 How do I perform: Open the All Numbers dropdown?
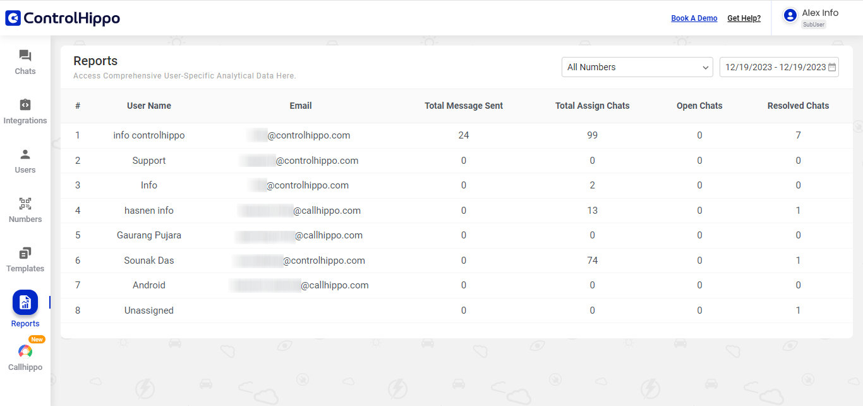(637, 67)
